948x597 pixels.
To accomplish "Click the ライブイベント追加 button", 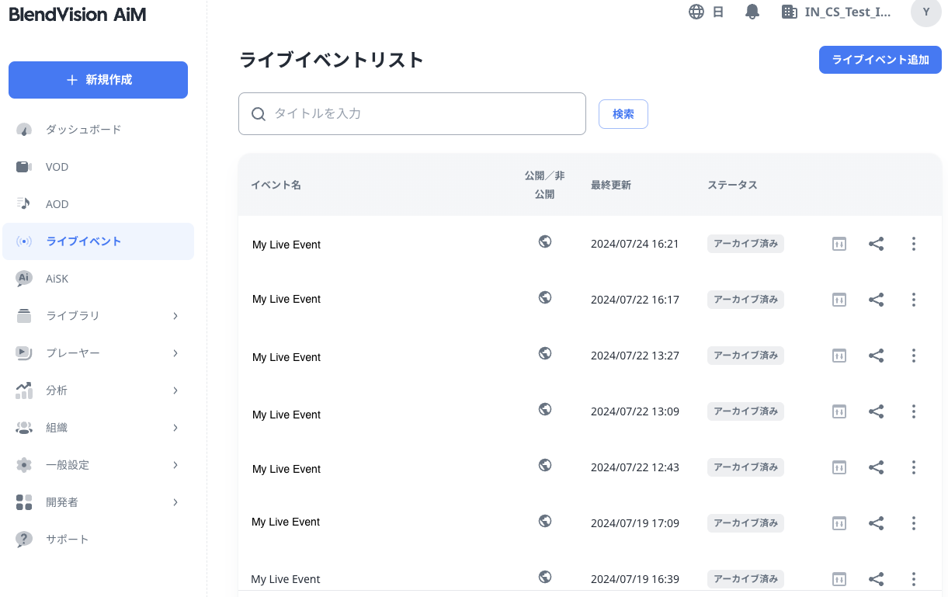I will [880, 60].
